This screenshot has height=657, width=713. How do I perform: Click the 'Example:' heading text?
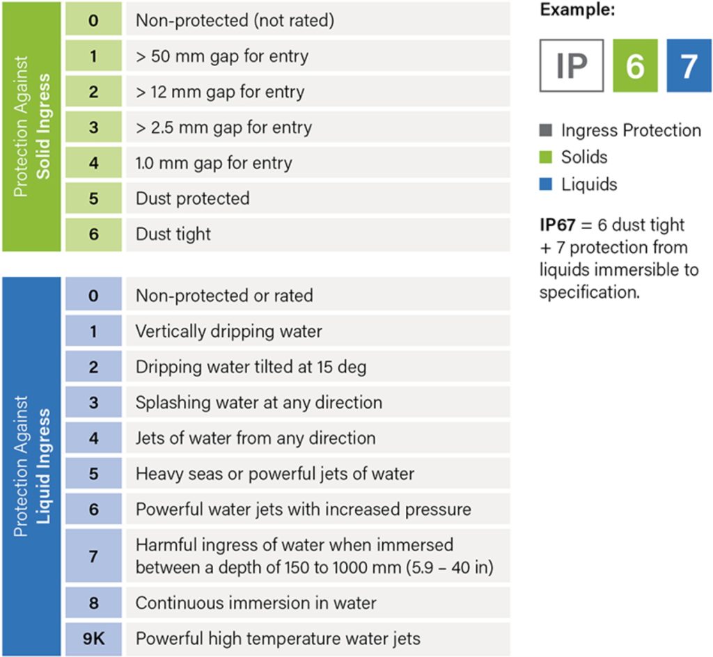coord(577,10)
